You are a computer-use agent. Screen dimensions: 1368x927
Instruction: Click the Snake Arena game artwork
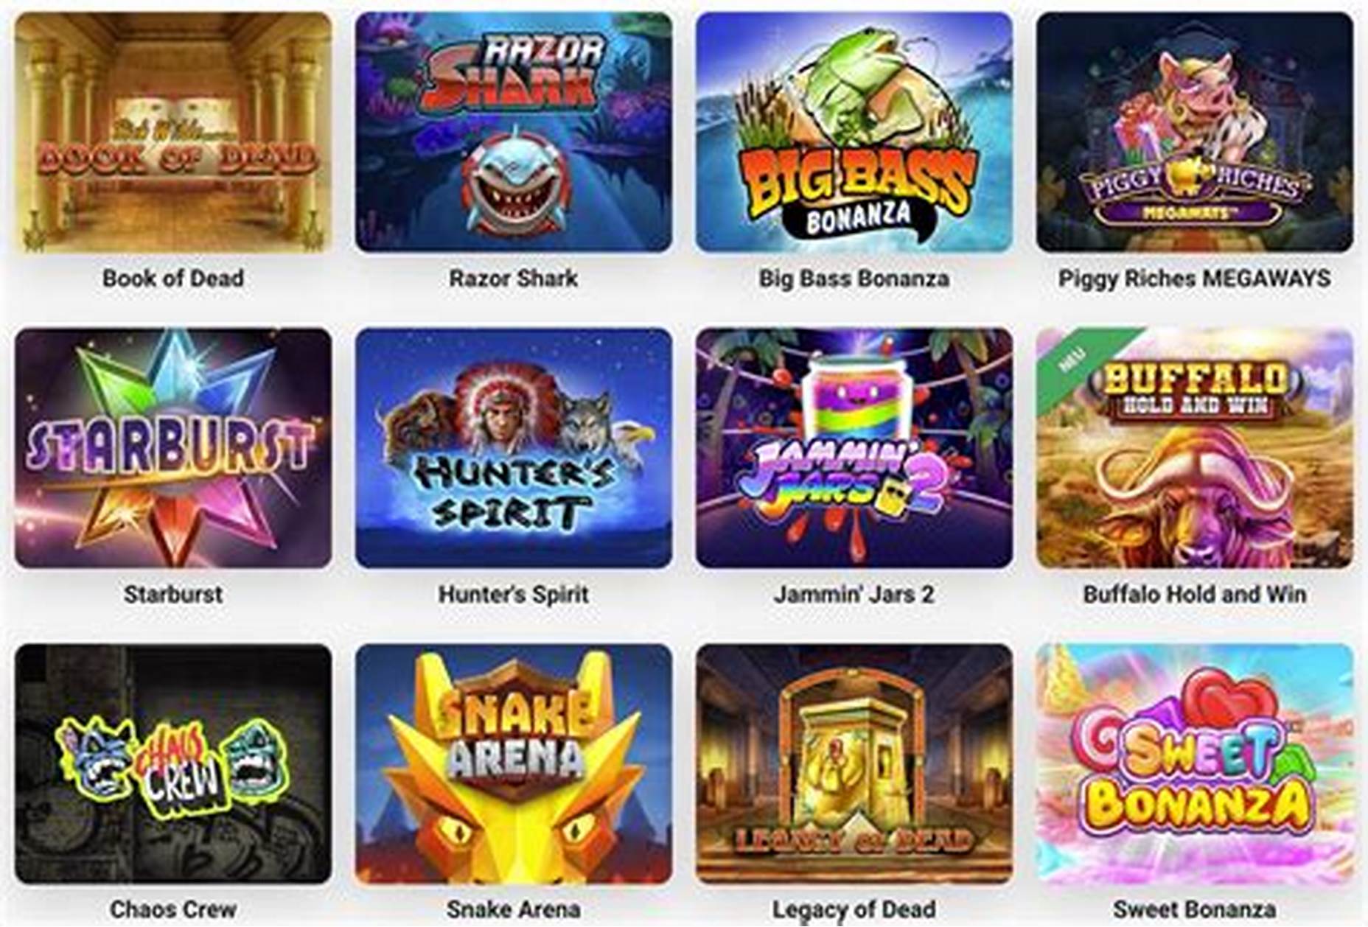pyautogui.click(x=514, y=764)
